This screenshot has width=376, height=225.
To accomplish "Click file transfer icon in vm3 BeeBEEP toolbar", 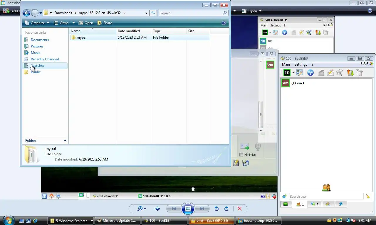I will click(x=318, y=33).
